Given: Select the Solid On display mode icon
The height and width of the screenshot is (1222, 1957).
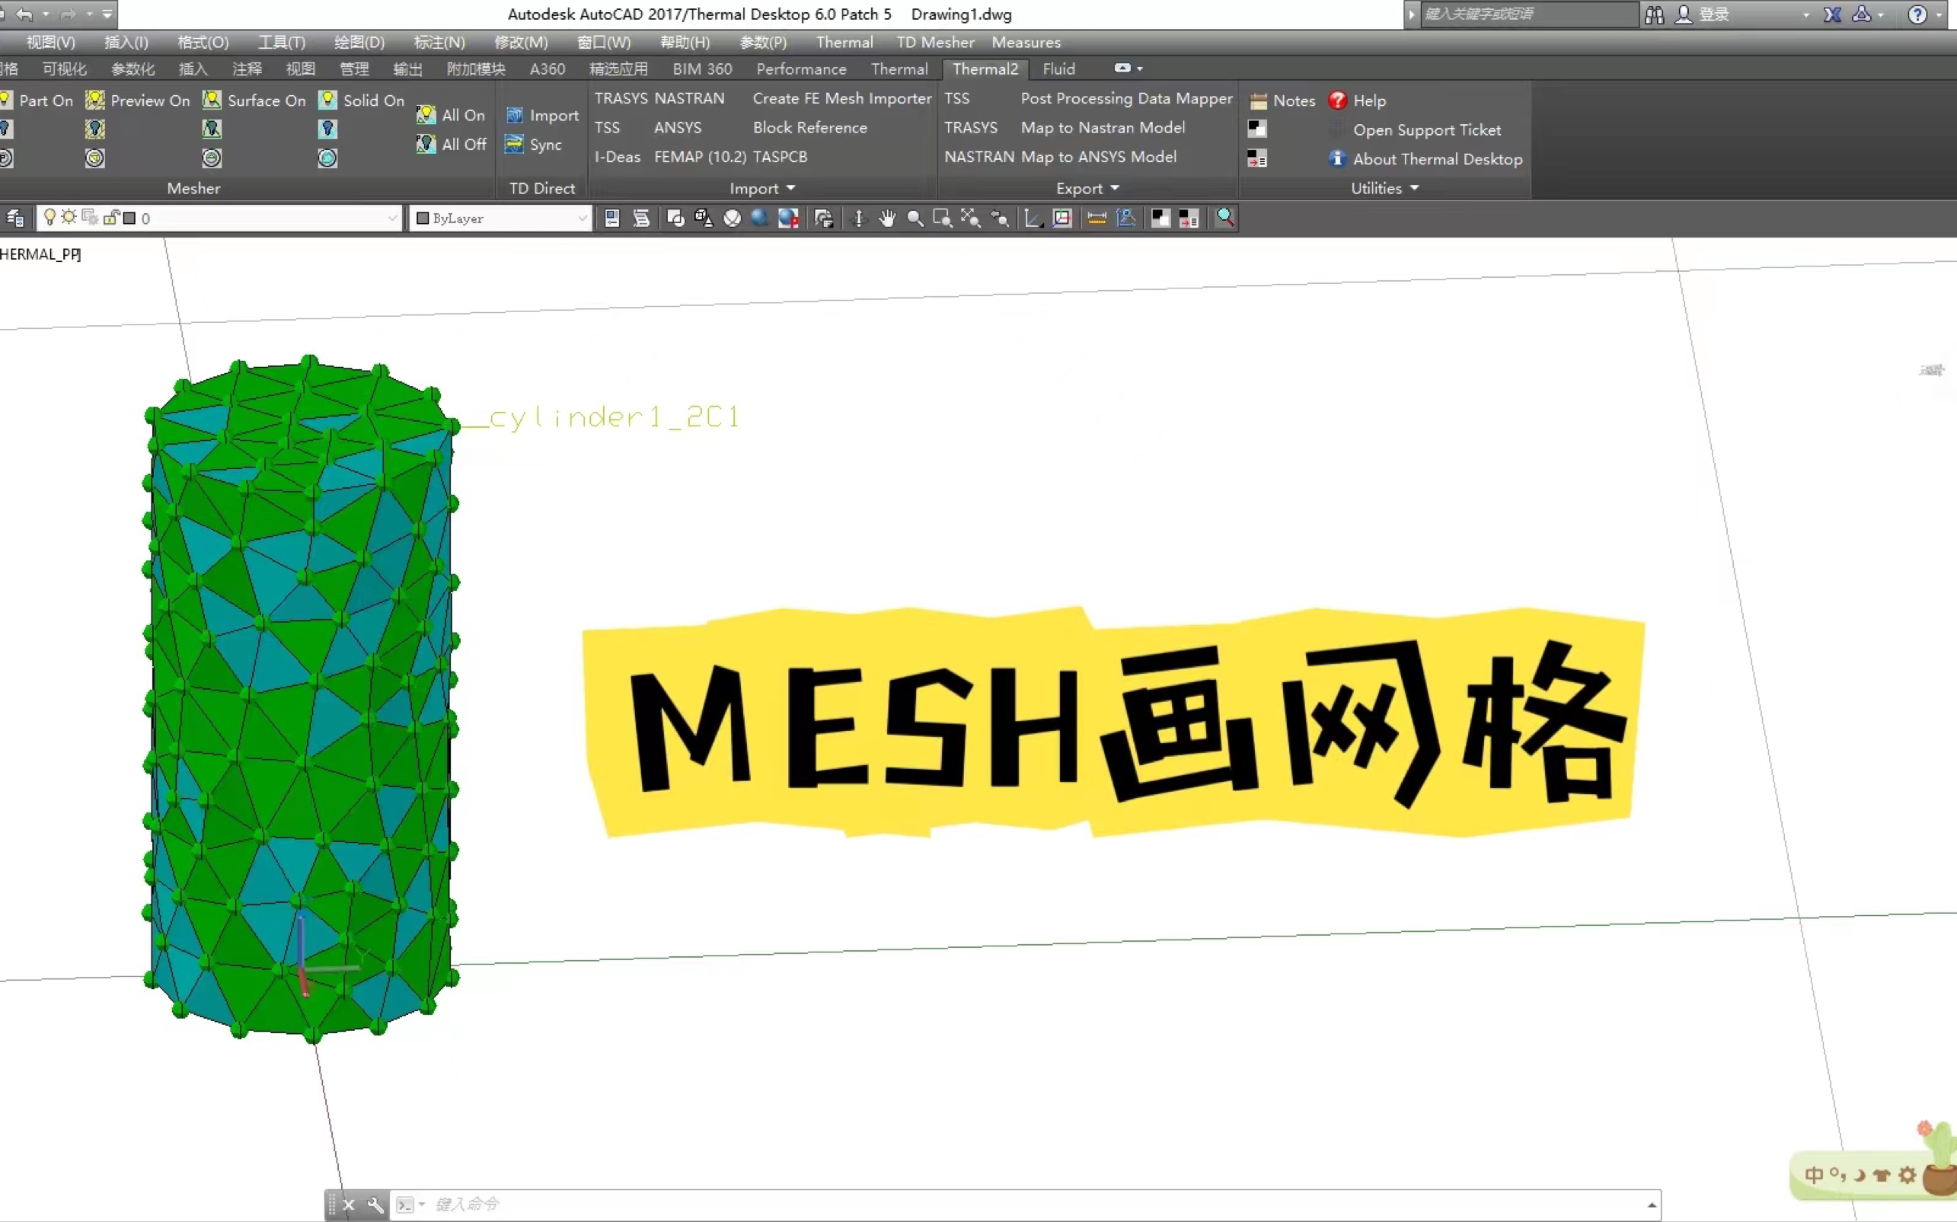Looking at the screenshot, I should (328, 98).
